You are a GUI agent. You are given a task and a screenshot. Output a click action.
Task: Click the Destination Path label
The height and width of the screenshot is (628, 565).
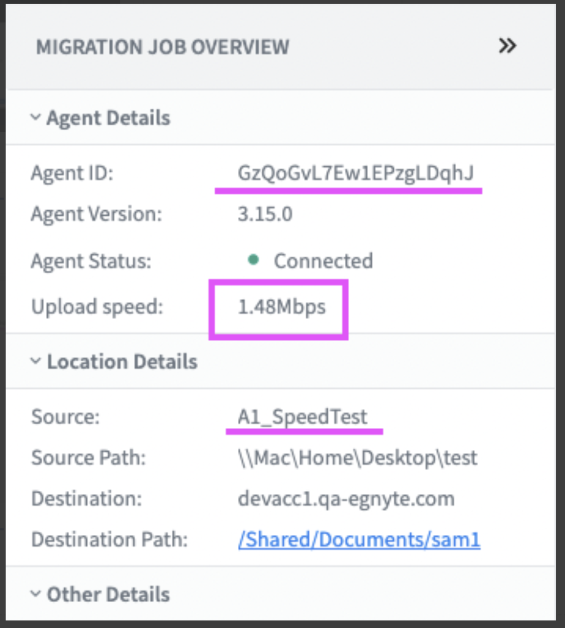(x=109, y=539)
